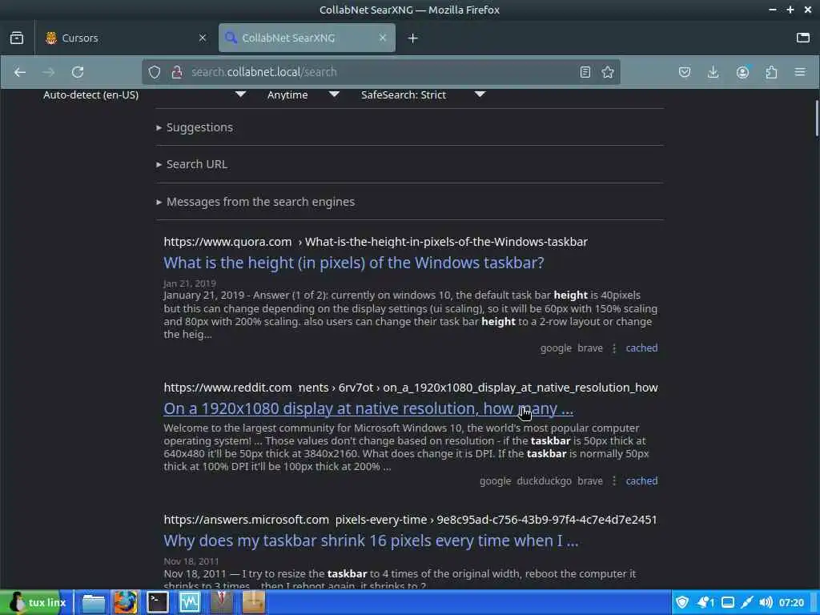820x615 pixels.
Task: Go back to the previous page
Action: [20, 72]
